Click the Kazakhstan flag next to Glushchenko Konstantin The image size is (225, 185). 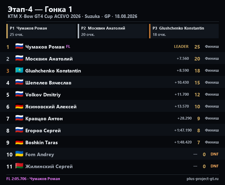(19, 70)
